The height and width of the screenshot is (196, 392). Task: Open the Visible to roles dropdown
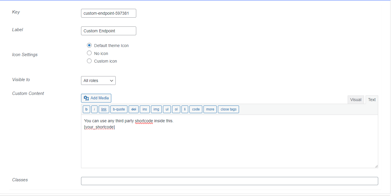(x=98, y=81)
